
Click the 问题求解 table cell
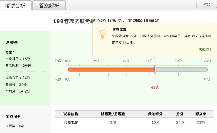pyautogui.click(x=71, y=122)
